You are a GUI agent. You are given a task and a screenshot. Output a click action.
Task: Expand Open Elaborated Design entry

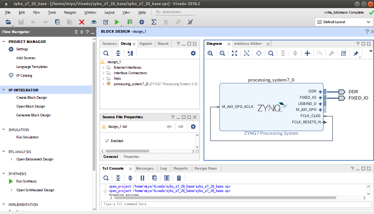click(x=11, y=159)
